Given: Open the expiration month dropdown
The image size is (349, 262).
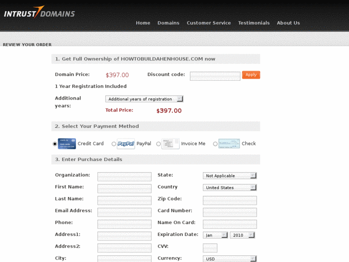Looking at the screenshot, I should [x=215, y=235].
